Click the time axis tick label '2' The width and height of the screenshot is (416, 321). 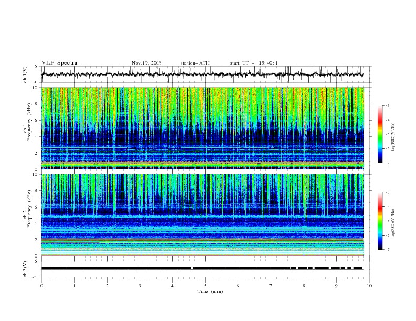click(x=107, y=286)
